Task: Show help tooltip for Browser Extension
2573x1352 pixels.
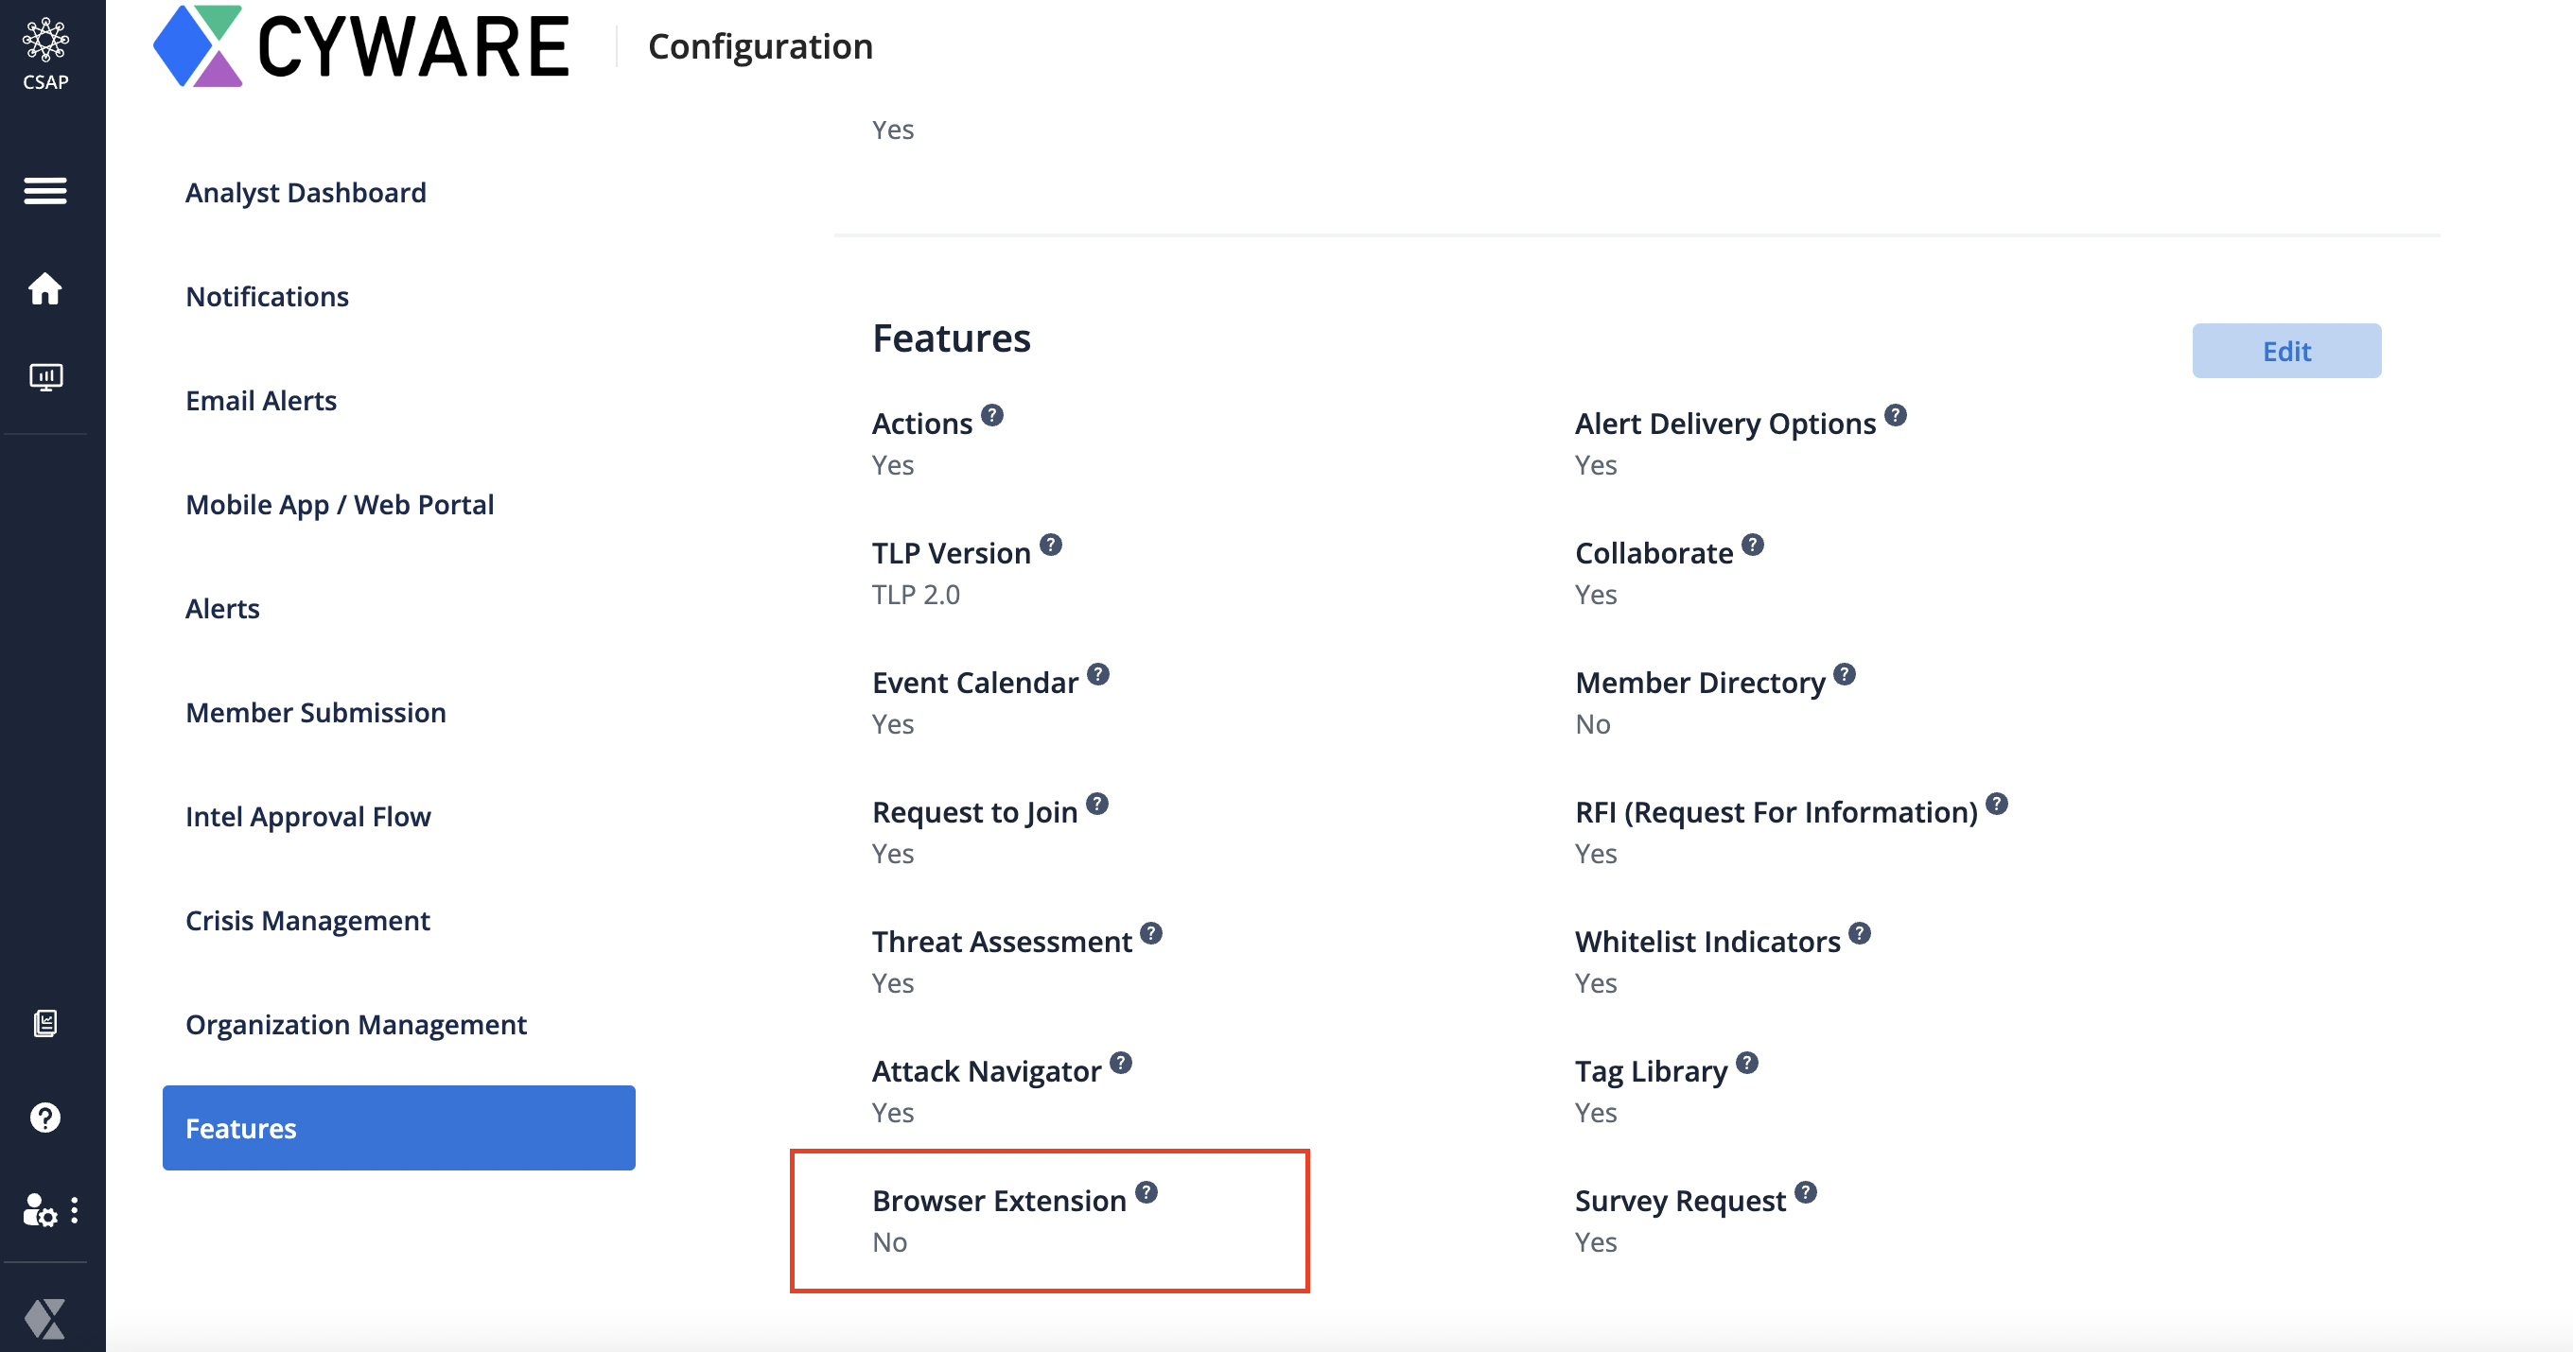Action: pyautogui.click(x=1146, y=1192)
